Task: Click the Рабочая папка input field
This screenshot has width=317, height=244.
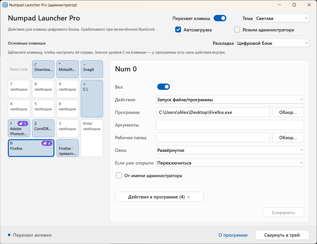Action: (213, 137)
